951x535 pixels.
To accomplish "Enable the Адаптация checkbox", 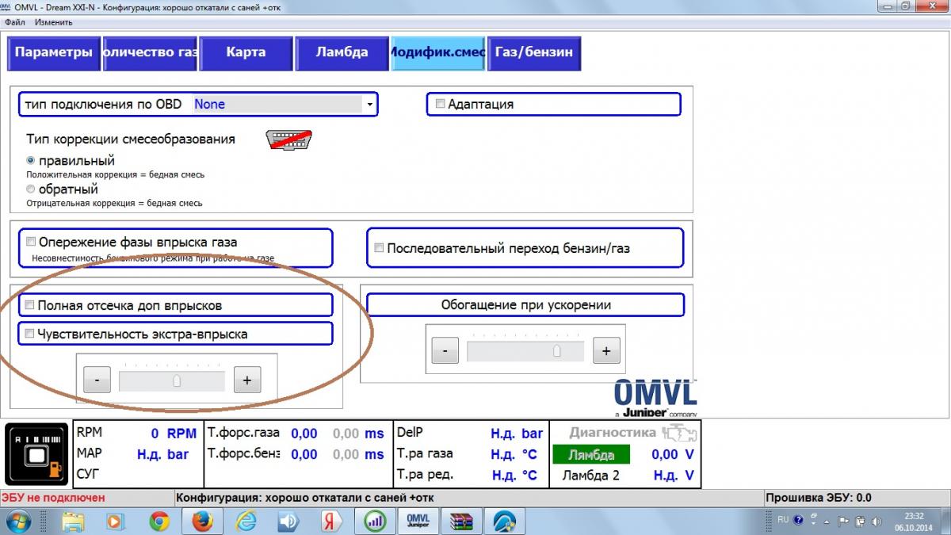I will tap(441, 104).
